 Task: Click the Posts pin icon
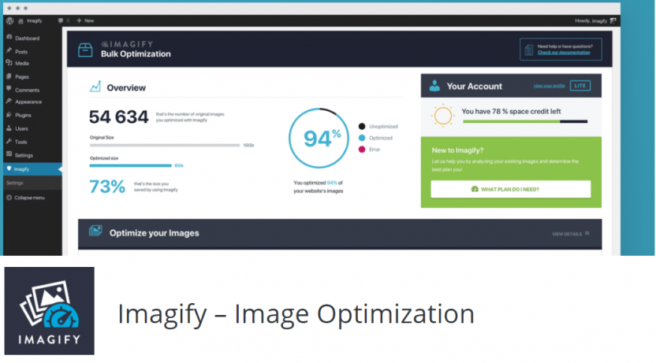9,51
